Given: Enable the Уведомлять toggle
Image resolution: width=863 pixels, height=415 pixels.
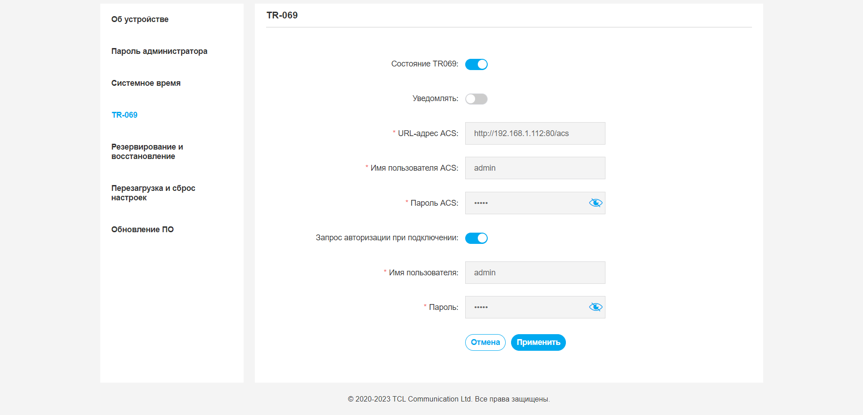Looking at the screenshot, I should point(476,99).
